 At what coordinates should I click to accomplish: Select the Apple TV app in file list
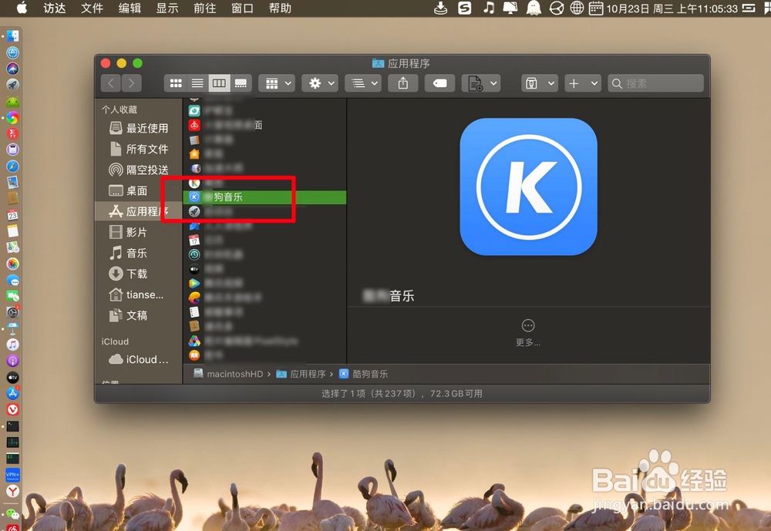click(264, 269)
